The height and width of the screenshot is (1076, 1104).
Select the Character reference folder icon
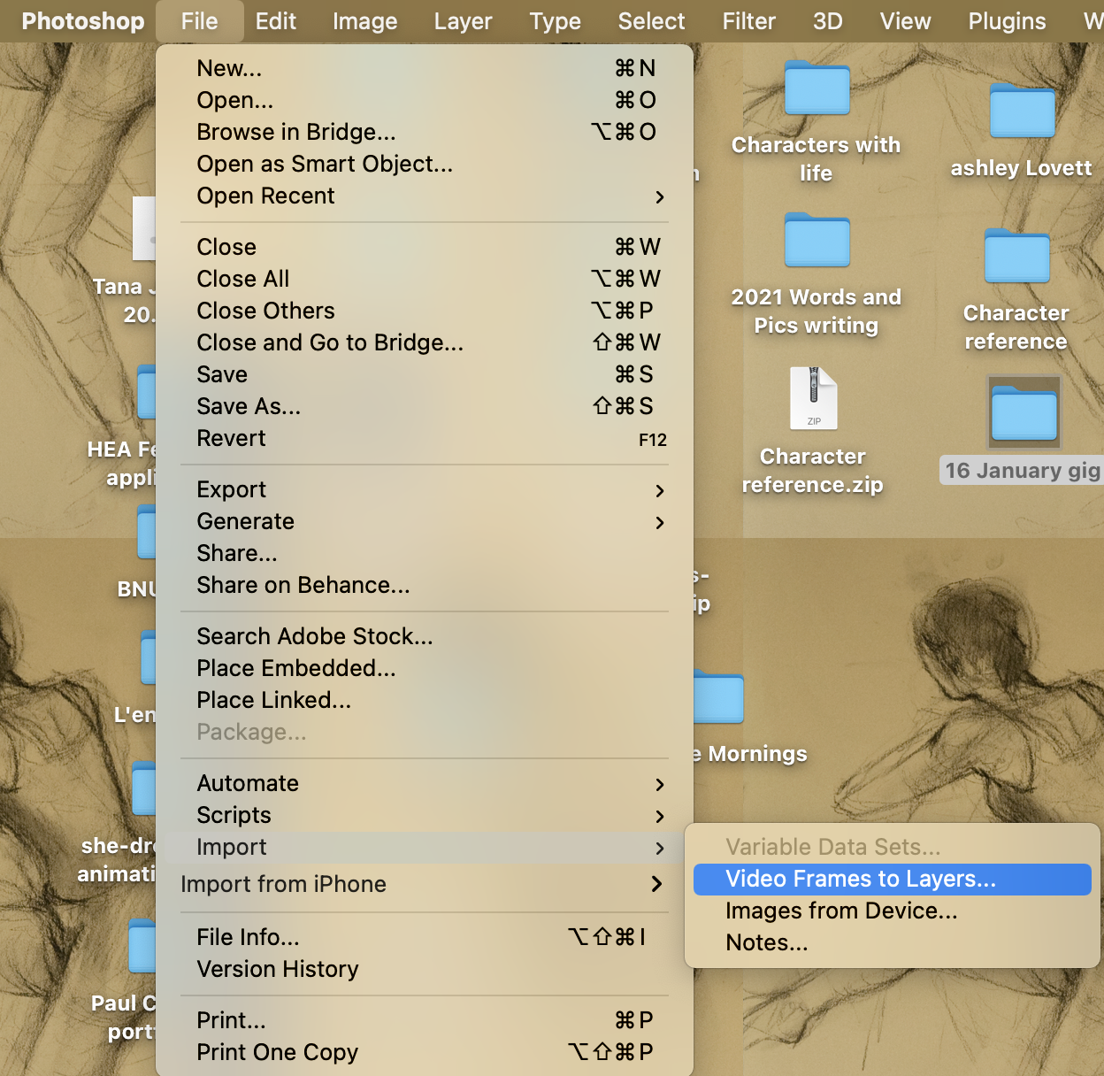point(1017,256)
